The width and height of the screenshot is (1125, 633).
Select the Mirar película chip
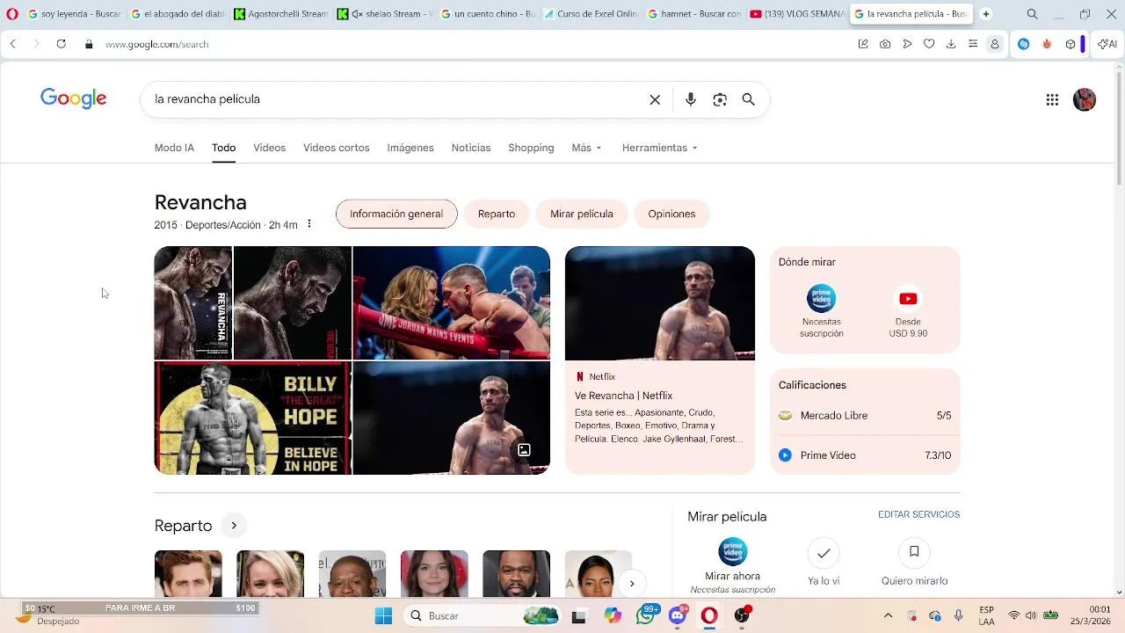tap(582, 214)
